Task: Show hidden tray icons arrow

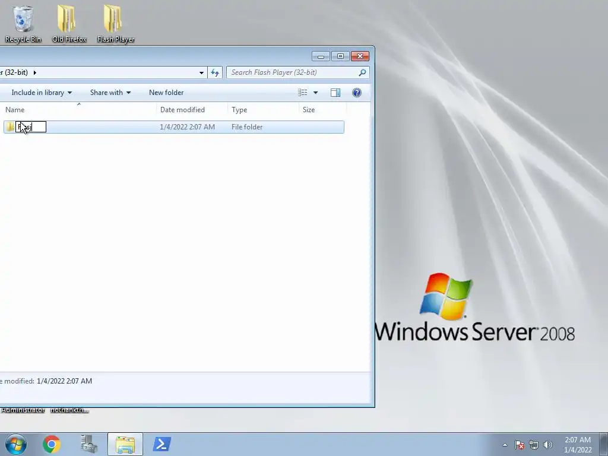Action: [x=505, y=445]
